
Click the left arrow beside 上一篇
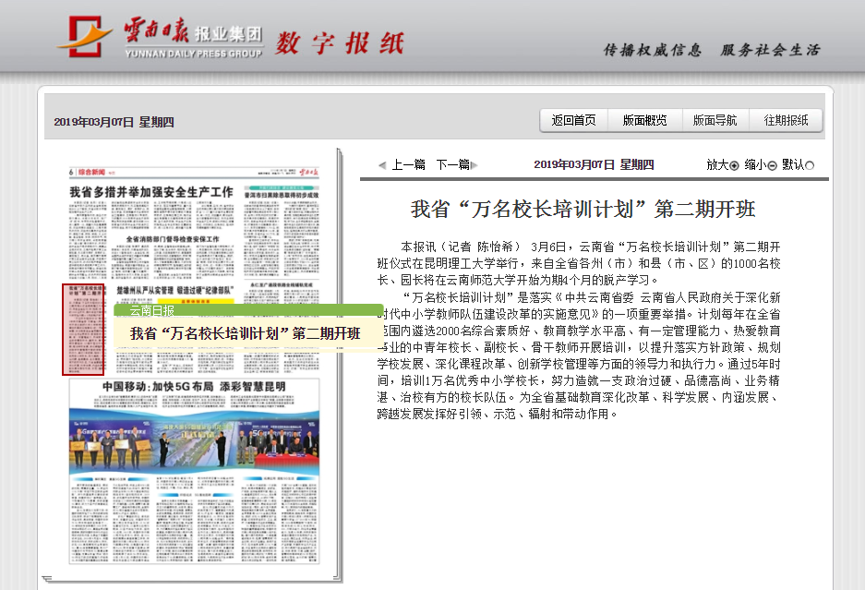(382, 165)
